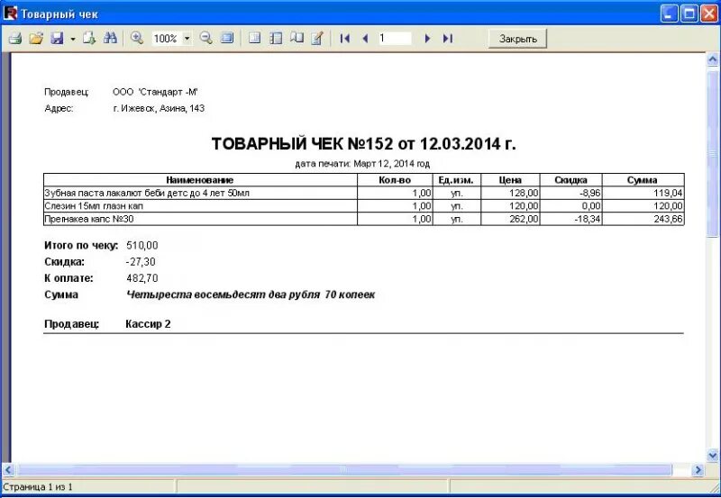This screenshot has width=721, height=498.
Task: Click the Закрыть button
Action: [x=517, y=39]
